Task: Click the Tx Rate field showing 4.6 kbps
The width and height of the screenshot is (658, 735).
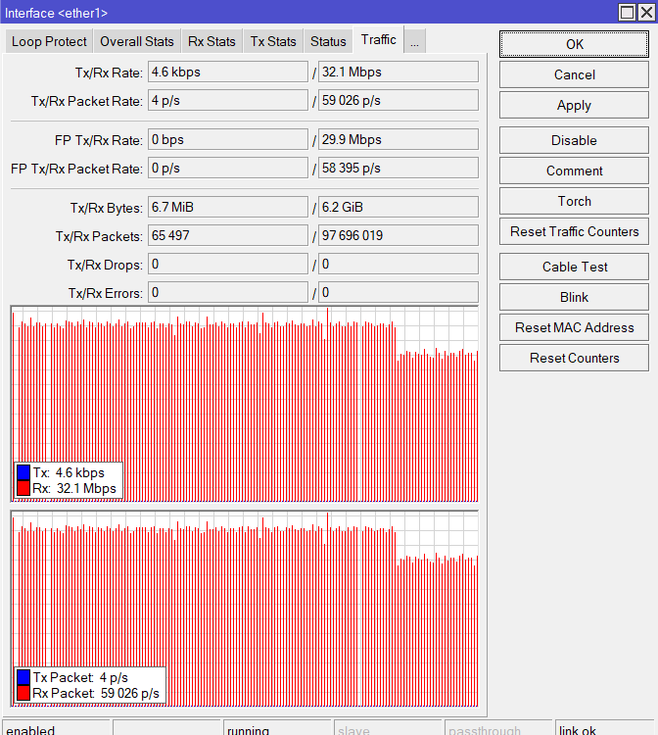Action: 228,72
